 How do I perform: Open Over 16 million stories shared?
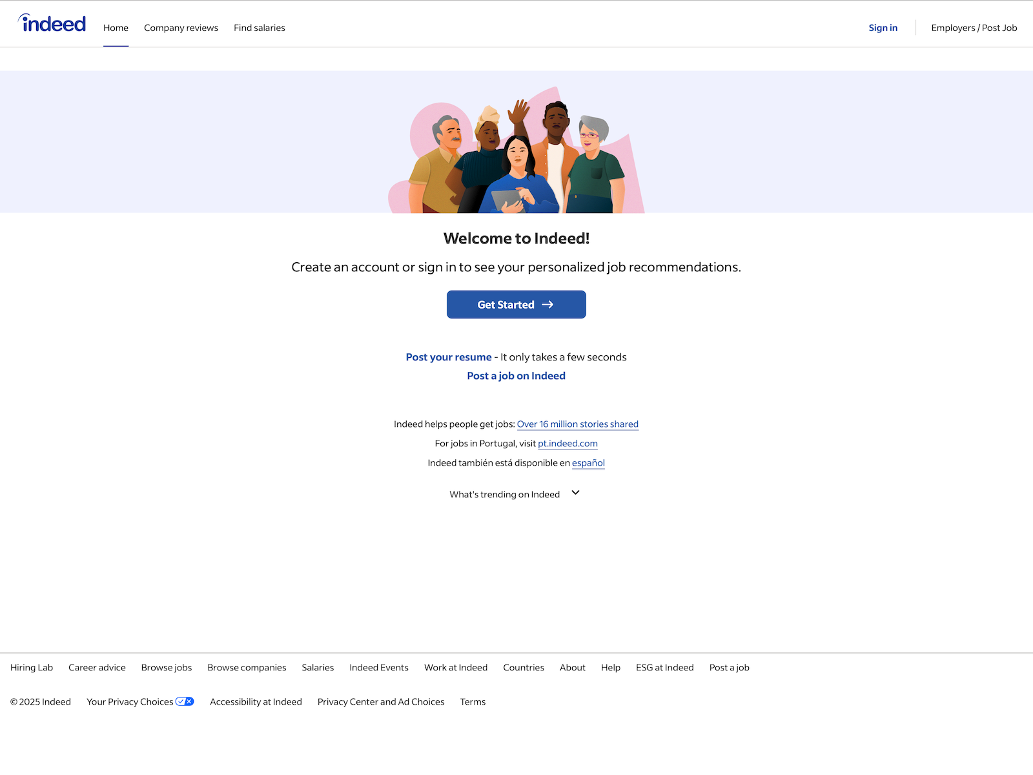[x=577, y=424]
